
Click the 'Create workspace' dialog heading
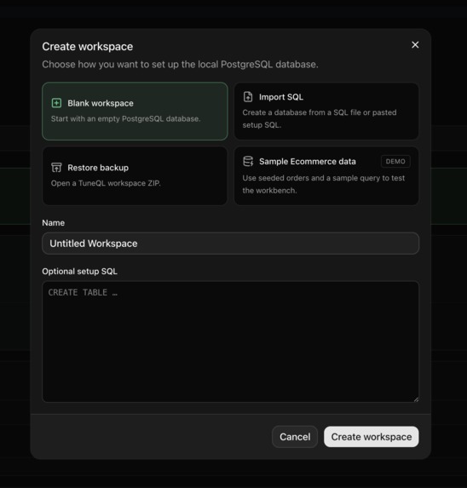click(x=88, y=47)
